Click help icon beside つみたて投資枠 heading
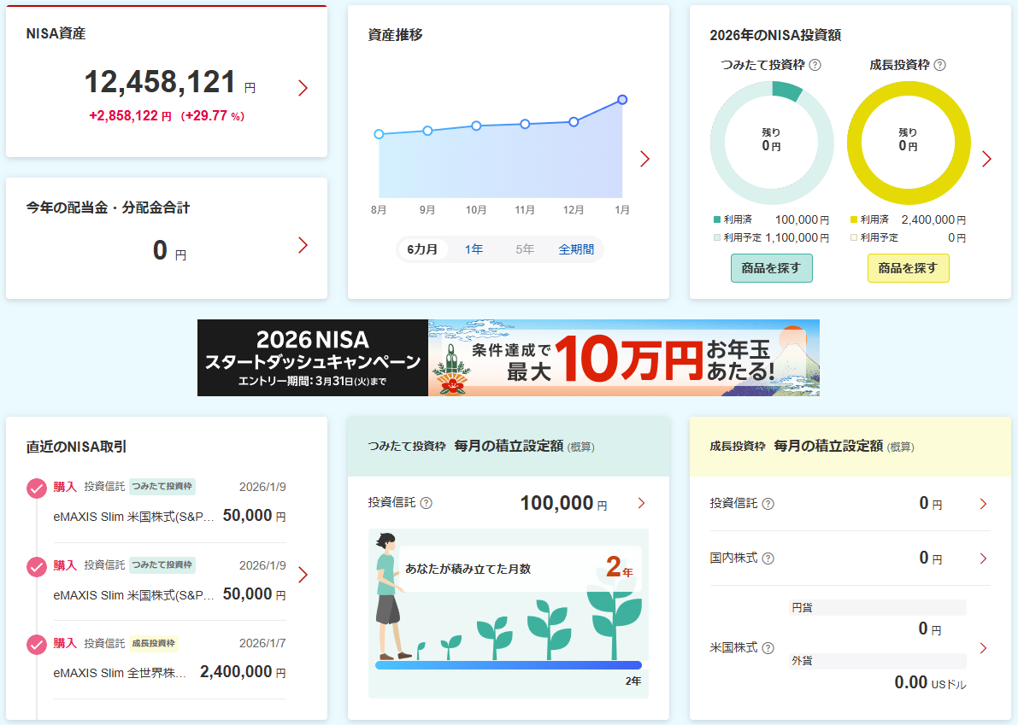Viewport: 1018px width, 725px height. coord(815,65)
